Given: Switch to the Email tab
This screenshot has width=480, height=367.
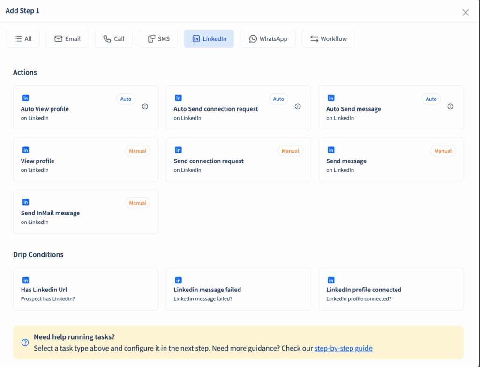Looking at the screenshot, I should click(67, 38).
